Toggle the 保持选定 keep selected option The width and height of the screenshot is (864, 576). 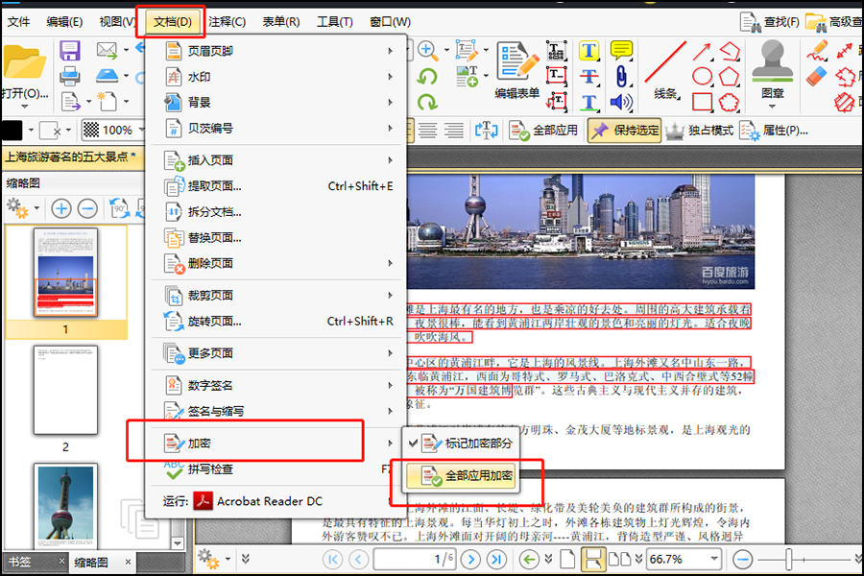tap(624, 131)
